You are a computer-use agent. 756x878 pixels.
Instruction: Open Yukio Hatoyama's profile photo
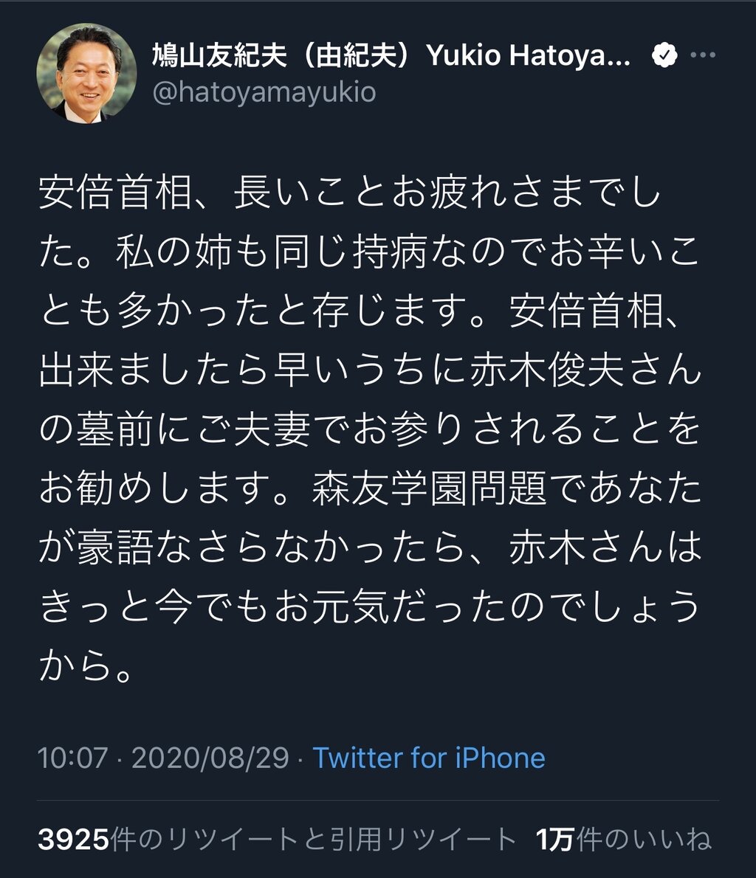(86, 73)
